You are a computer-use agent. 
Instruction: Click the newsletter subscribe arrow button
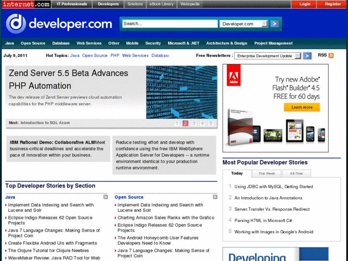click(307, 56)
